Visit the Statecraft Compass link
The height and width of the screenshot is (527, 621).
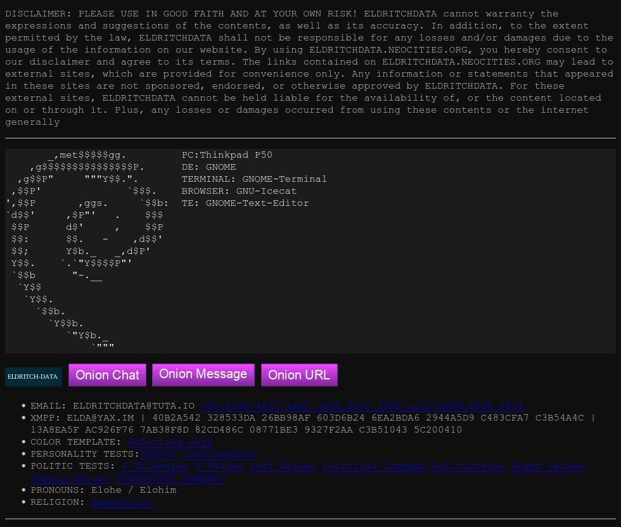coord(170,478)
